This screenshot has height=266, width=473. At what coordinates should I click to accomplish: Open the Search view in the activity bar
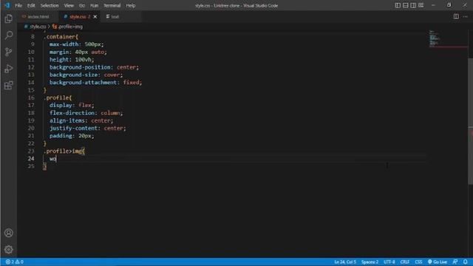click(x=9, y=35)
